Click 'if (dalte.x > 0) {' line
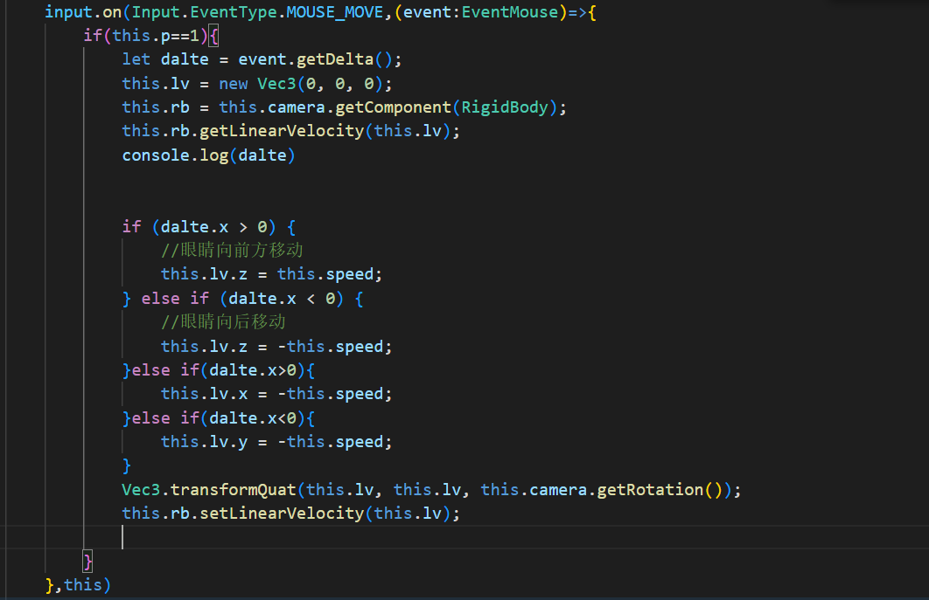The height and width of the screenshot is (600, 929). tap(208, 226)
